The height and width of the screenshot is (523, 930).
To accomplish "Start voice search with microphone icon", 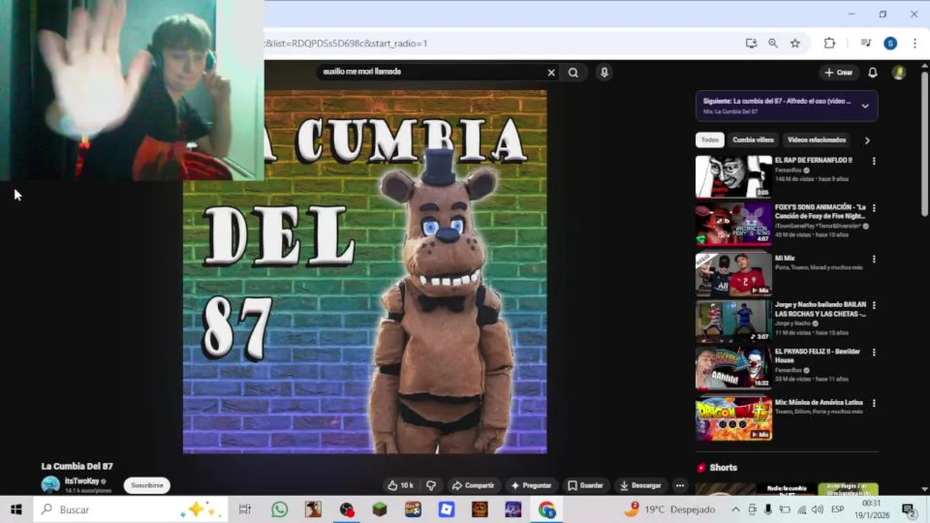I will pos(604,73).
